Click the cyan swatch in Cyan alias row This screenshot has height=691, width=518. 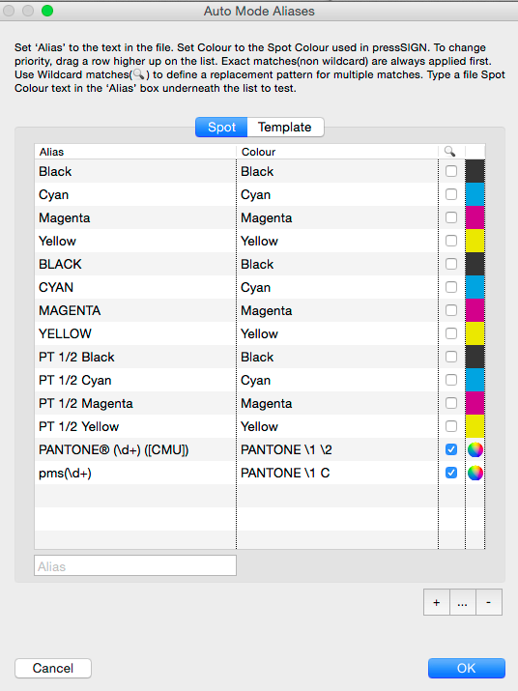click(x=475, y=194)
